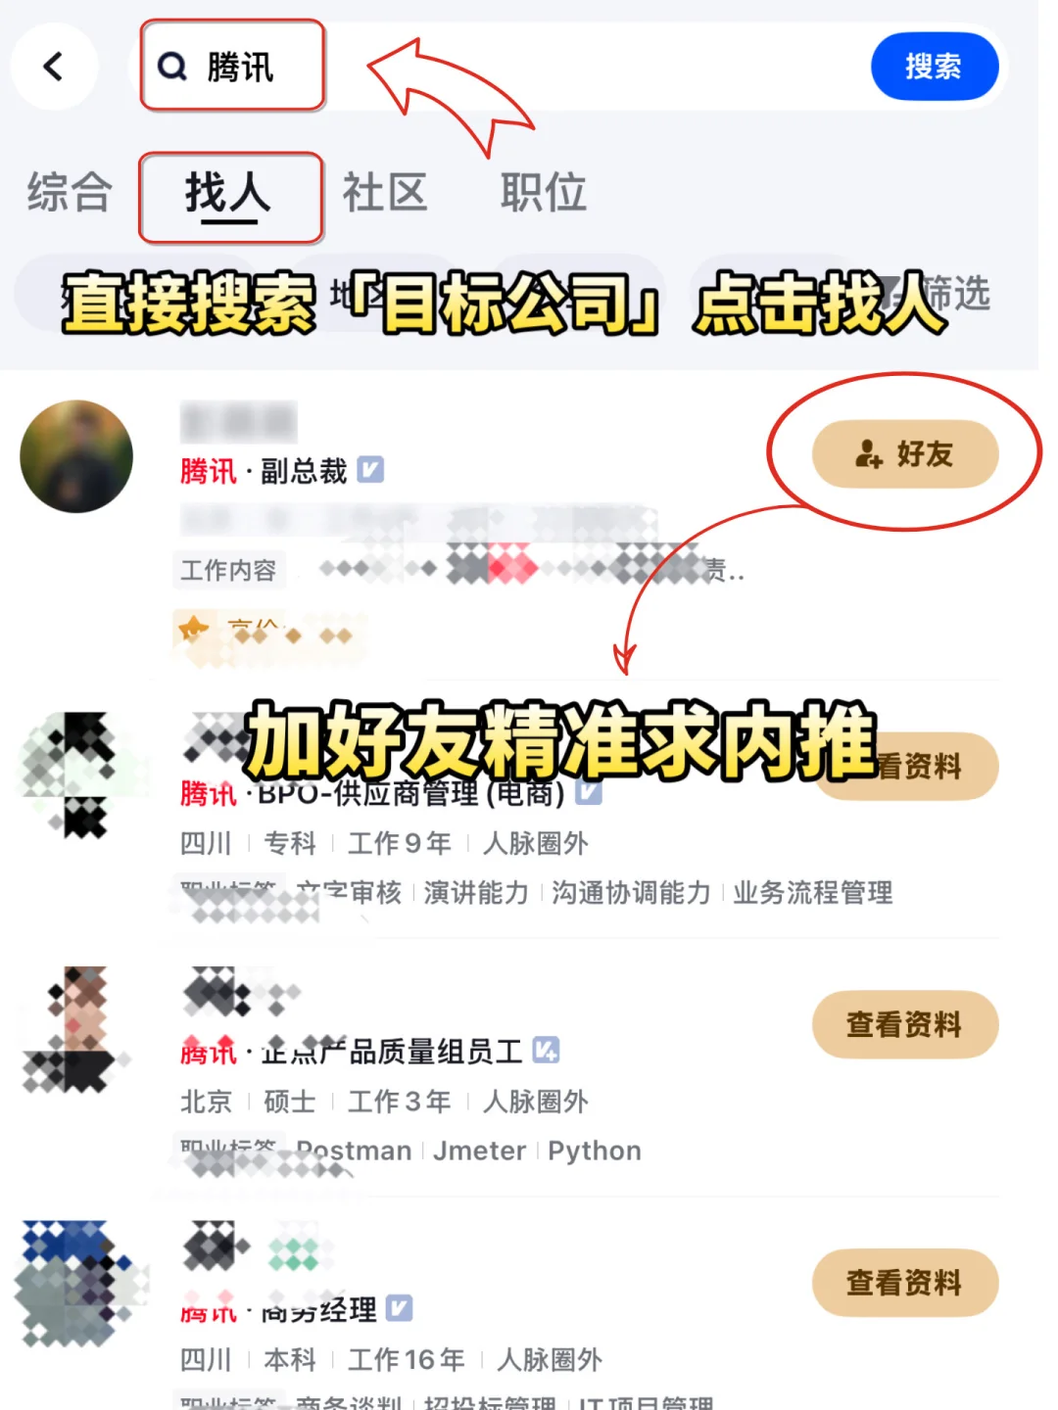The image size is (1058, 1410).
Task: Click the magnifier icon in search field
Action: click(x=172, y=67)
